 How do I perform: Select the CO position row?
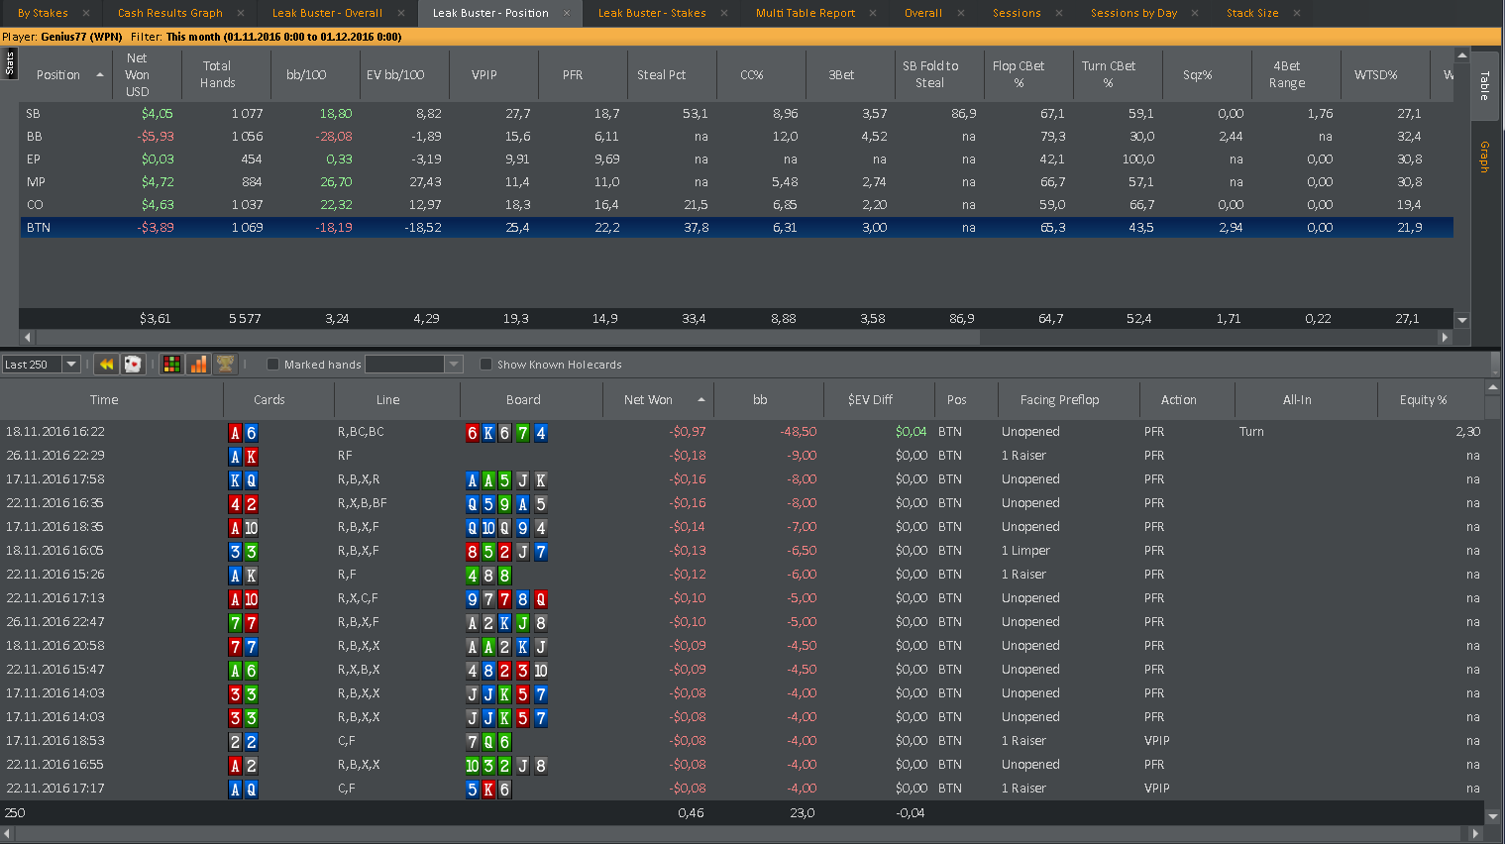click(x=736, y=205)
